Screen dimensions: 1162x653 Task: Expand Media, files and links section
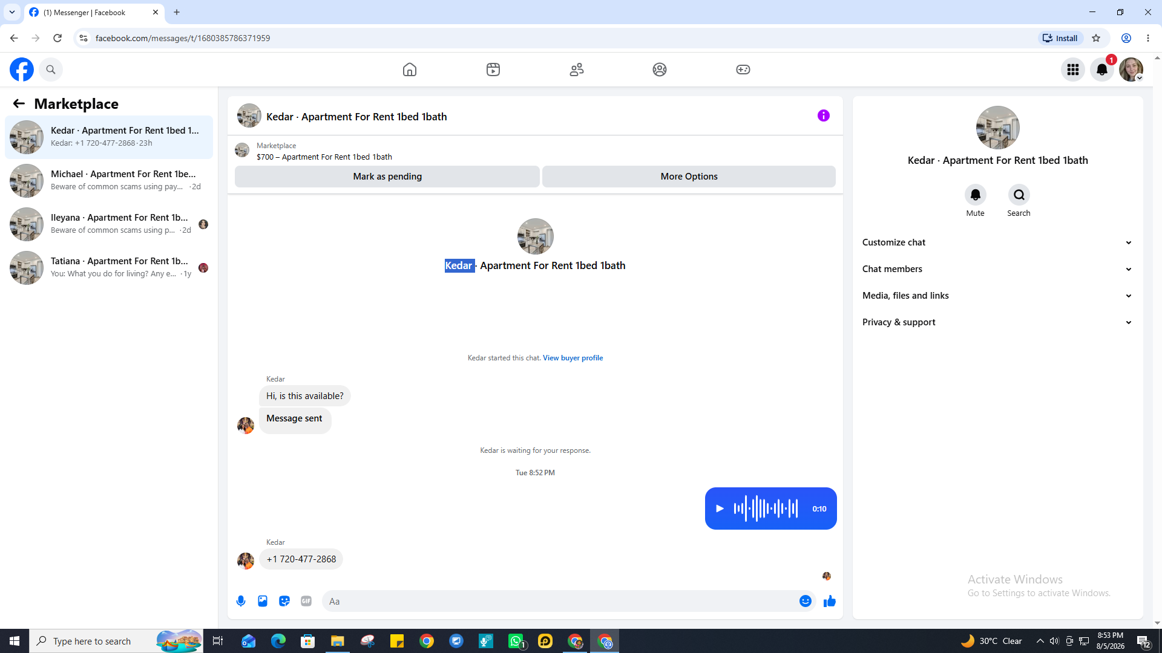[997, 296]
